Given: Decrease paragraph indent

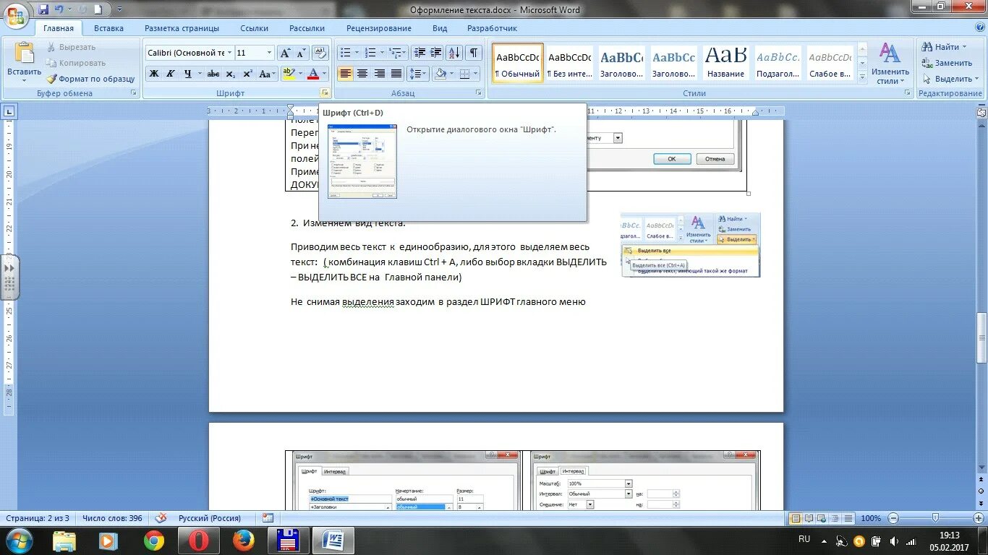Looking at the screenshot, I should (x=420, y=53).
